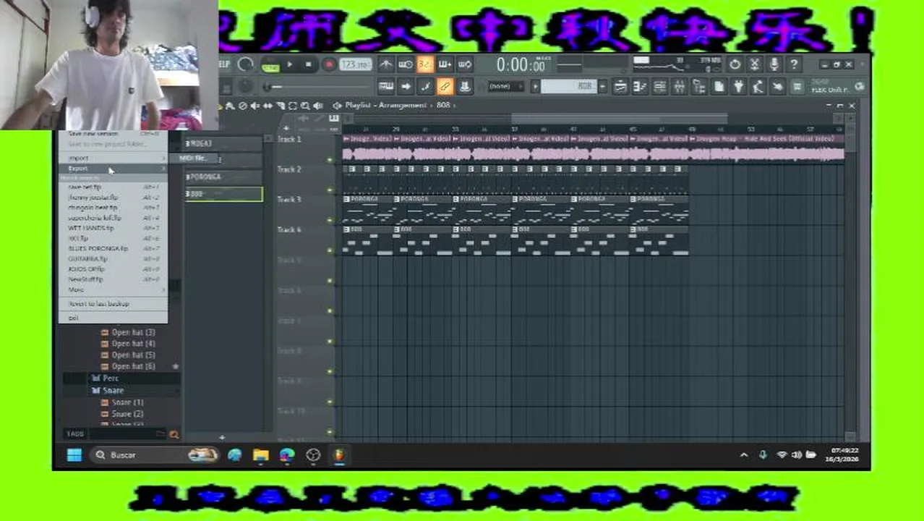Toggle the orange link/snap tool
The image size is (924, 521).
445,87
